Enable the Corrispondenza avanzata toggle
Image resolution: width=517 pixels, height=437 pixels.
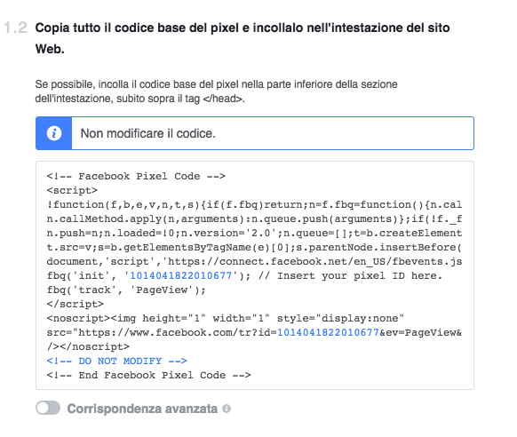(48, 408)
